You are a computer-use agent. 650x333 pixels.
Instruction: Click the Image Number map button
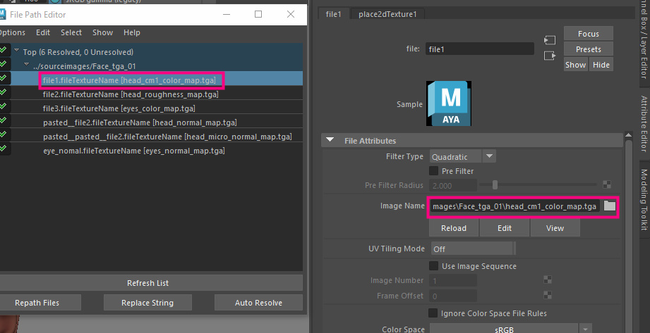(x=548, y=280)
